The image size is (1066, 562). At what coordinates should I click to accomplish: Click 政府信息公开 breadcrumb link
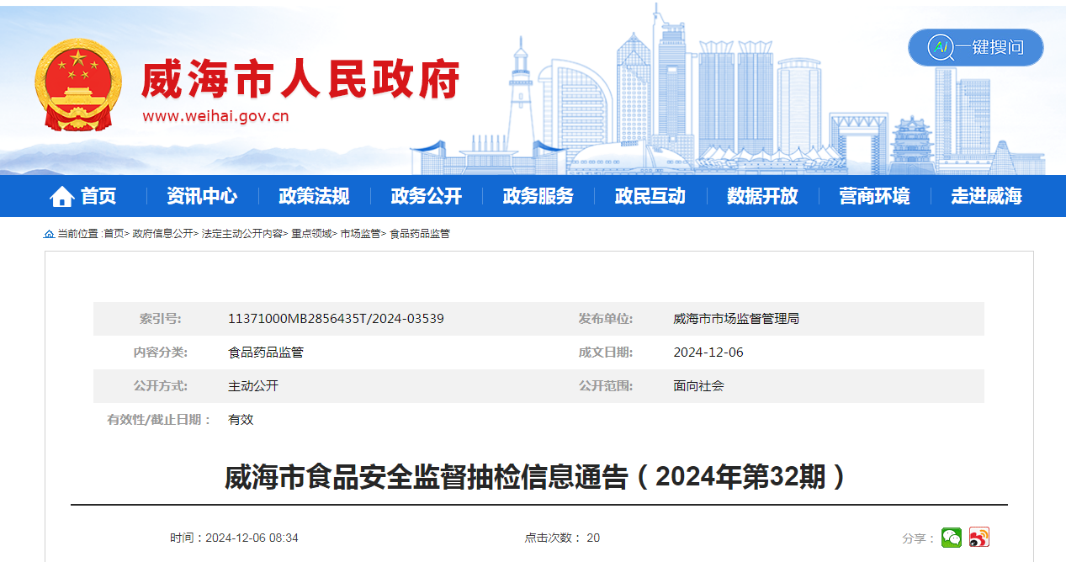pyautogui.click(x=162, y=234)
